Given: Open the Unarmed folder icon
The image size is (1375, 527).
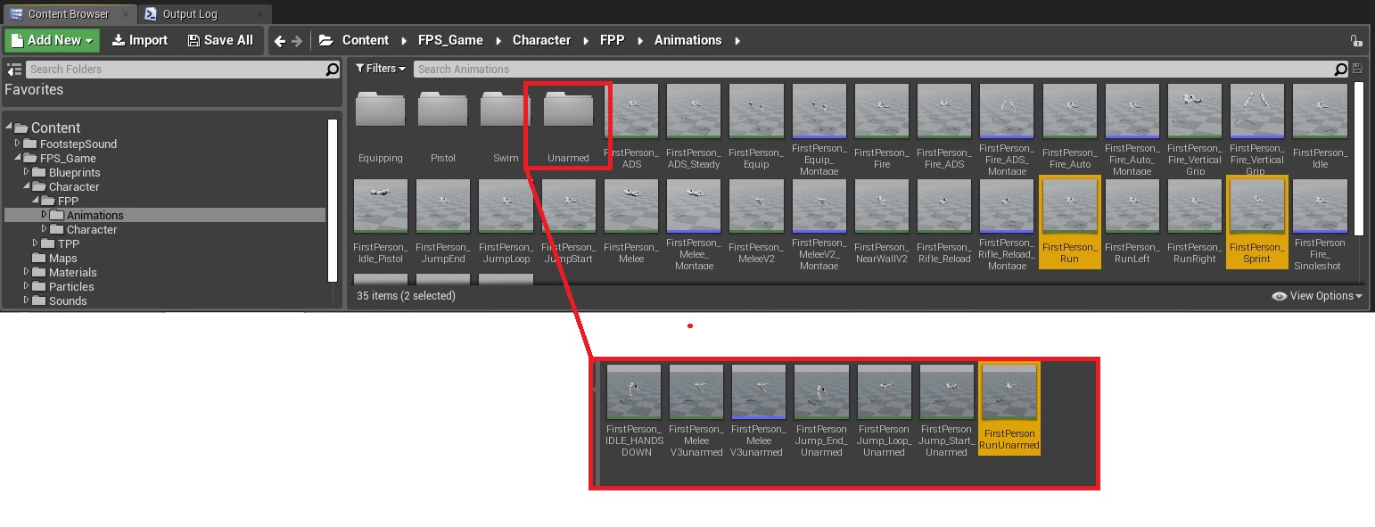Looking at the screenshot, I should [568, 111].
